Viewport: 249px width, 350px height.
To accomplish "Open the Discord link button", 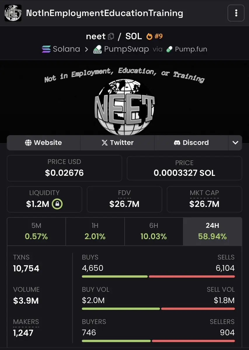I will (191, 143).
